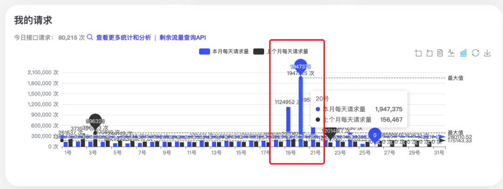503x189 pixels.
Task: Click the tall blue bar for 20号
Action: click(300, 112)
